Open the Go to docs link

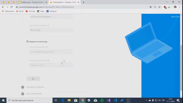175,17
